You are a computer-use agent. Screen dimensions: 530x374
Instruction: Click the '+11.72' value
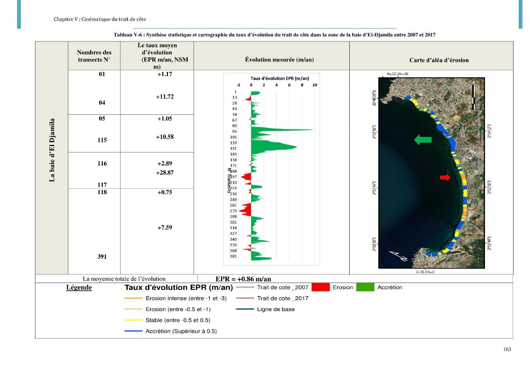pyautogui.click(x=165, y=97)
